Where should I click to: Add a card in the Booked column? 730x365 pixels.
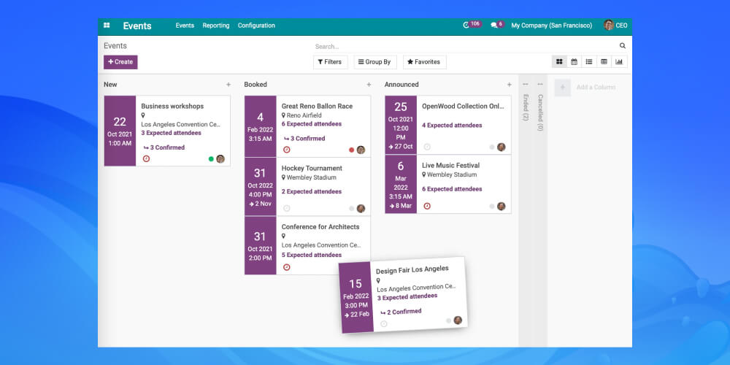point(369,85)
